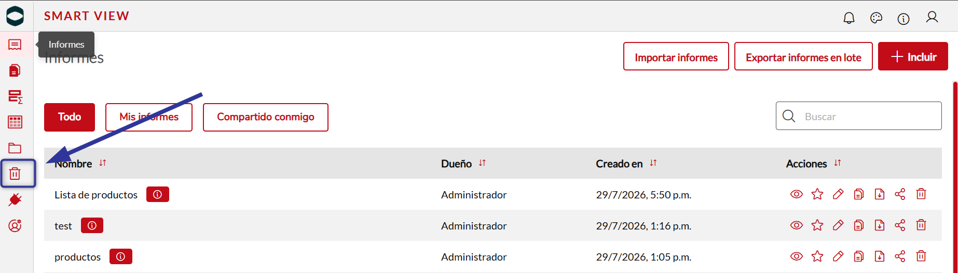Switch to Mis informes filter

point(149,117)
